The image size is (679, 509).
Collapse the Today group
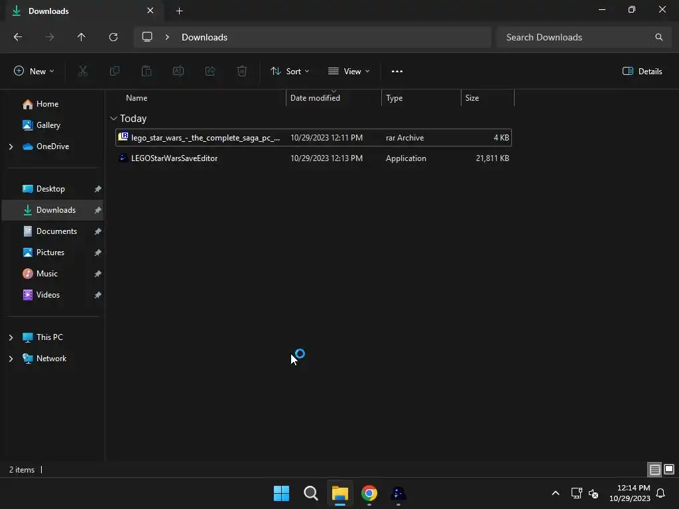[x=113, y=119]
